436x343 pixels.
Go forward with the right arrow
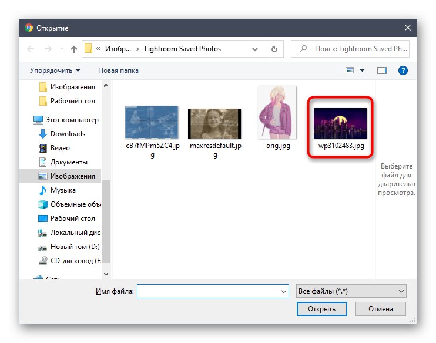48,49
